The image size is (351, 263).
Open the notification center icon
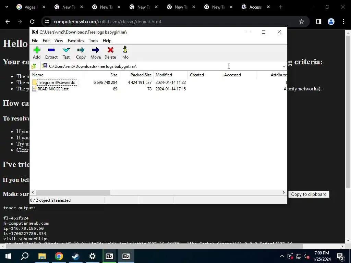(340, 256)
